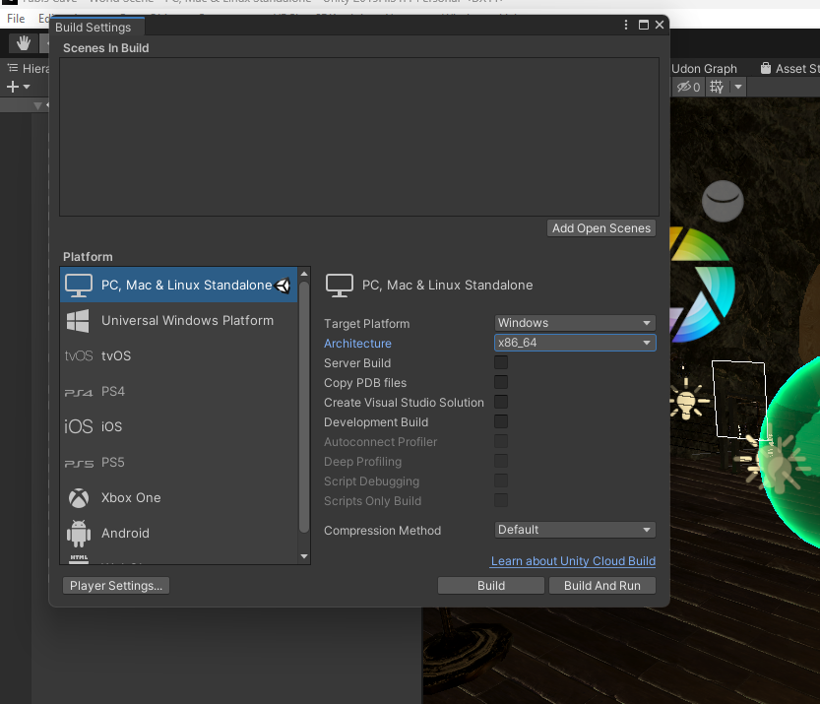Close the Build Settings window
This screenshot has width=820, height=704.
click(x=660, y=25)
